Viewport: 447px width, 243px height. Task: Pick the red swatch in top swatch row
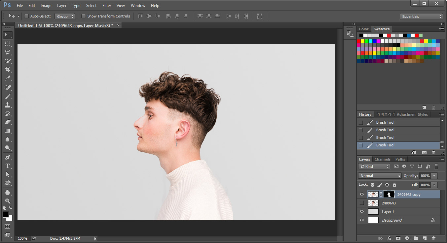389,36
